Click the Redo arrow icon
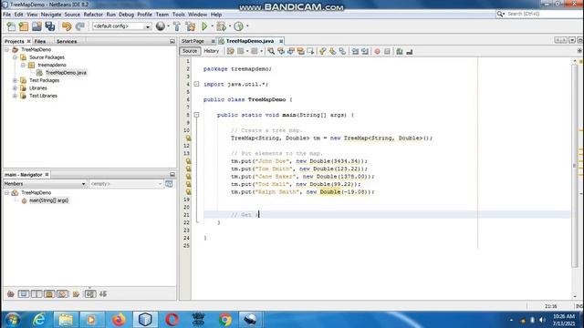Viewport: 584px width, 328px height. pos(79,26)
